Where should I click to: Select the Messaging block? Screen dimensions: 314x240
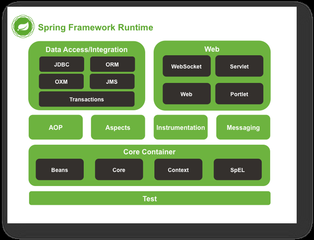click(243, 127)
